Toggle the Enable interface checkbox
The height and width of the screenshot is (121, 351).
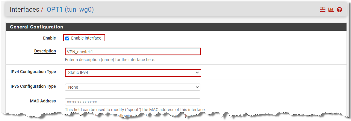click(x=67, y=38)
